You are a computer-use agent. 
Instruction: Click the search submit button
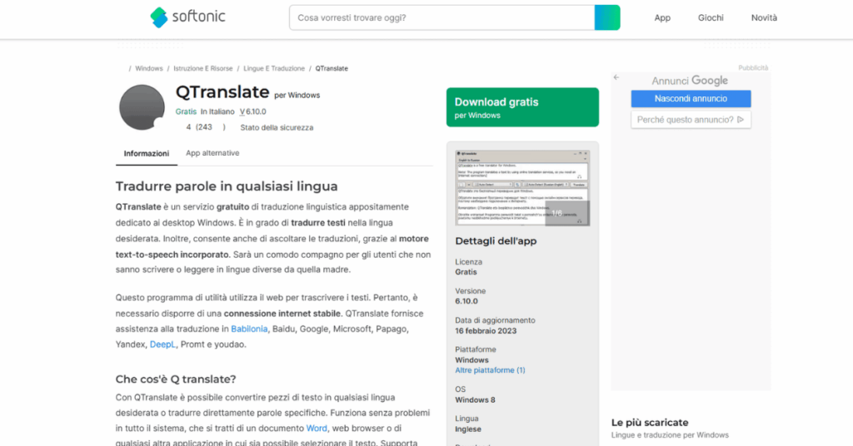[x=607, y=17]
